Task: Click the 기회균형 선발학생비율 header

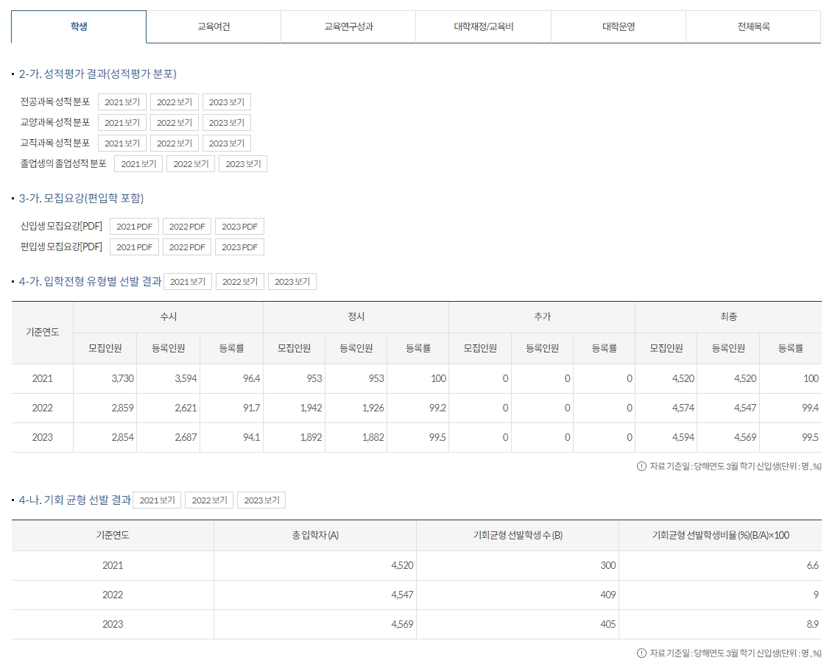Action: [x=720, y=535]
